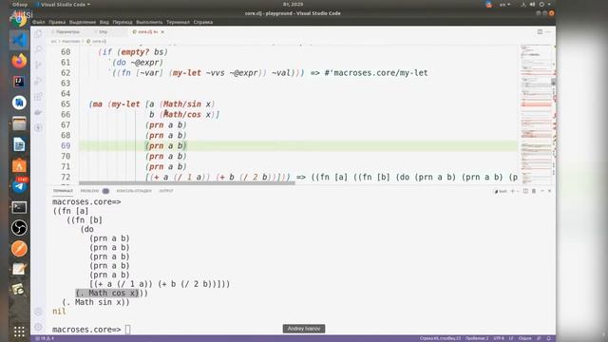The height and width of the screenshot is (342, 608).
Task: Open the Accounts icon in activity bar
Action: (x=38, y=312)
